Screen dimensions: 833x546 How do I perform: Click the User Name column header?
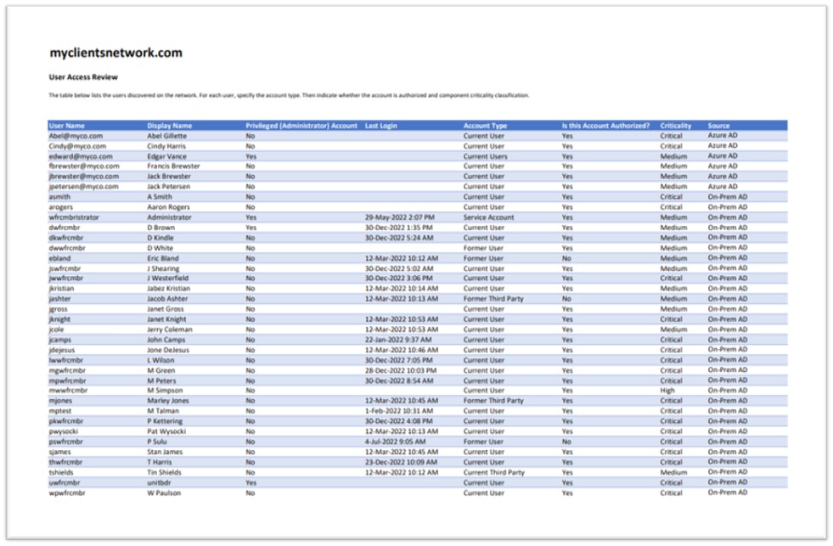[x=67, y=126]
